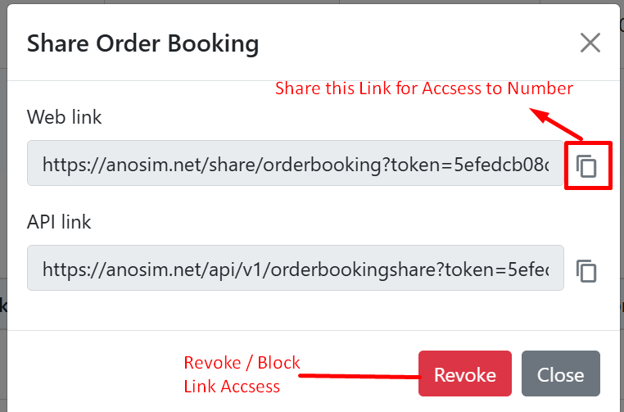Click the red line pointing to Revoke

pyautogui.click(x=359, y=377)
